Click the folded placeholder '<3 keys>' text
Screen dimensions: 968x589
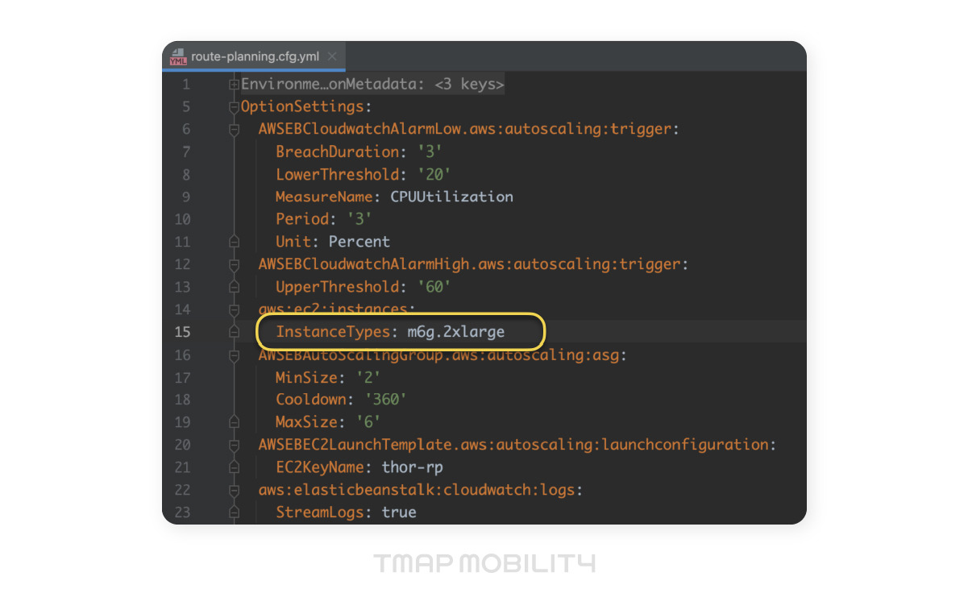[x=469, y=84]
